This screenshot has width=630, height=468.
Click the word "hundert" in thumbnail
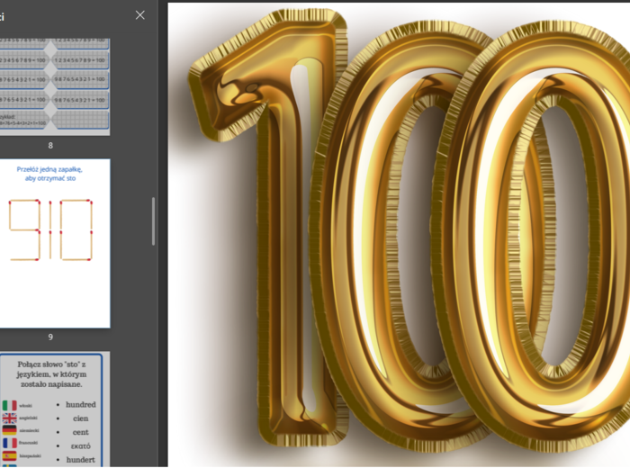[80, 459]
